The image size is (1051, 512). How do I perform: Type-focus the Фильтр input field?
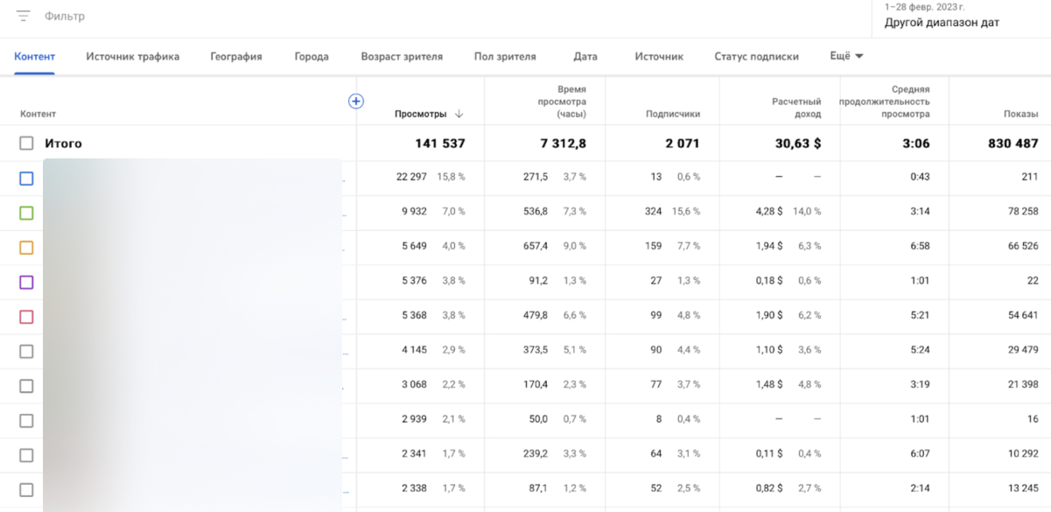65,17
